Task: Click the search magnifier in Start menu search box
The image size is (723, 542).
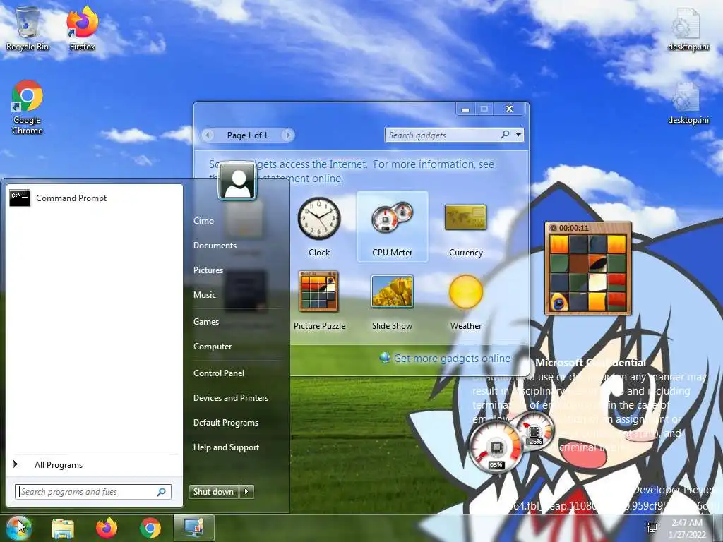Action: point(162,492)
